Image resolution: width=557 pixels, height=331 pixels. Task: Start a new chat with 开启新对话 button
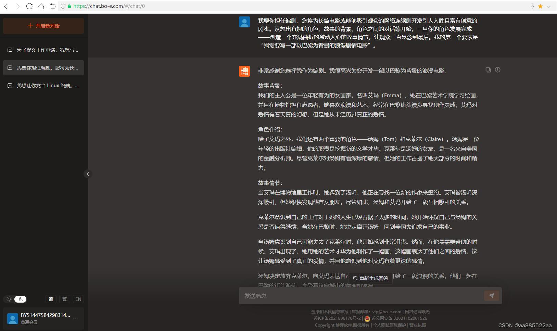pyautogui.click(x=43, y=26)
